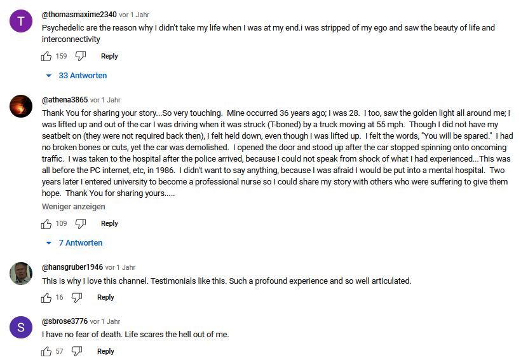
Task: Reply to @sbrose3776's comment
Action: [x=105, y=351]
